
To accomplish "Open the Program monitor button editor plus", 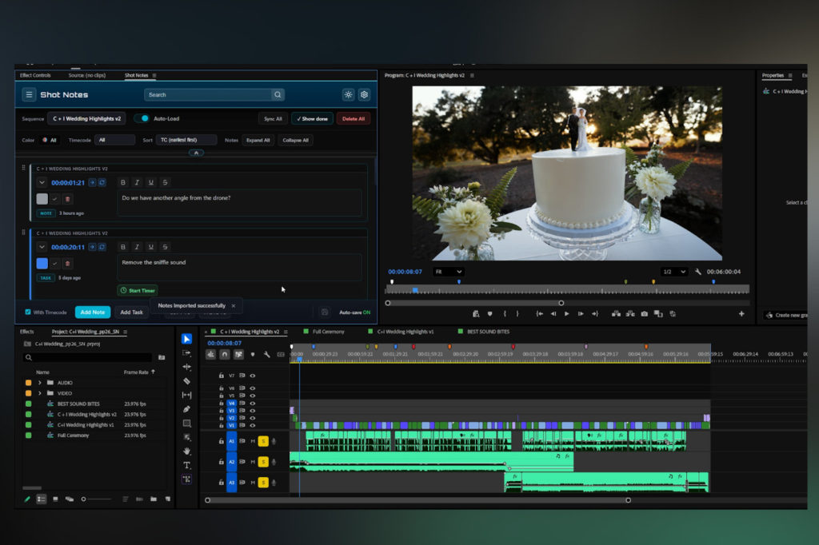I will click(x=741, y=314).
